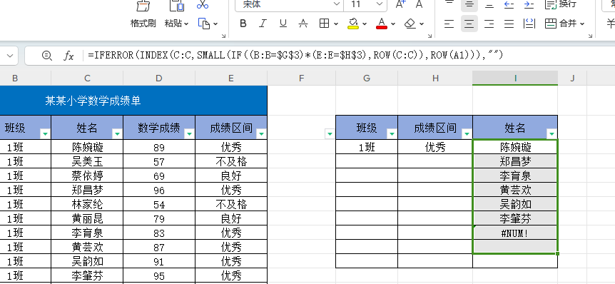The height and width of the screenshot is (284, 615).
Task: Select column D header
Action: click(159, 78)
